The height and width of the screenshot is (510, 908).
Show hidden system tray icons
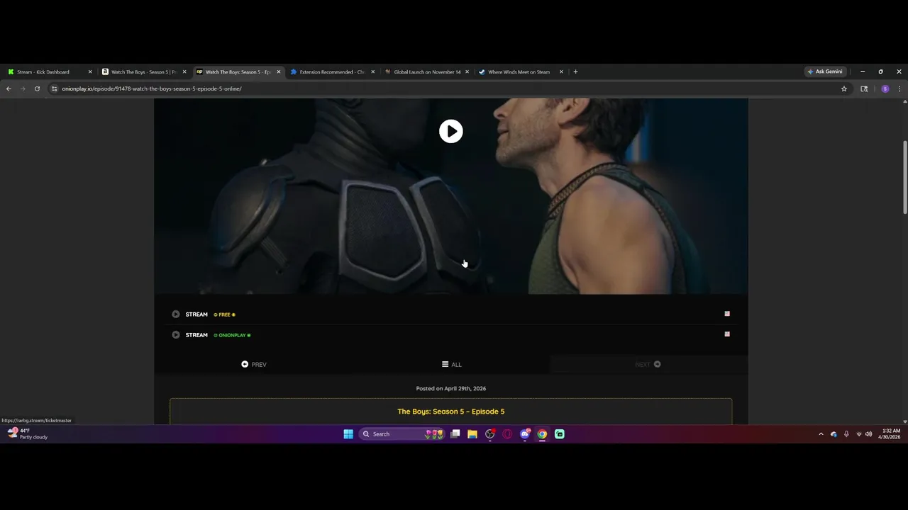click(821, 434)
